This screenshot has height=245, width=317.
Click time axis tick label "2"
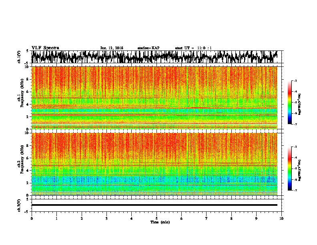[x=82, y=219]
